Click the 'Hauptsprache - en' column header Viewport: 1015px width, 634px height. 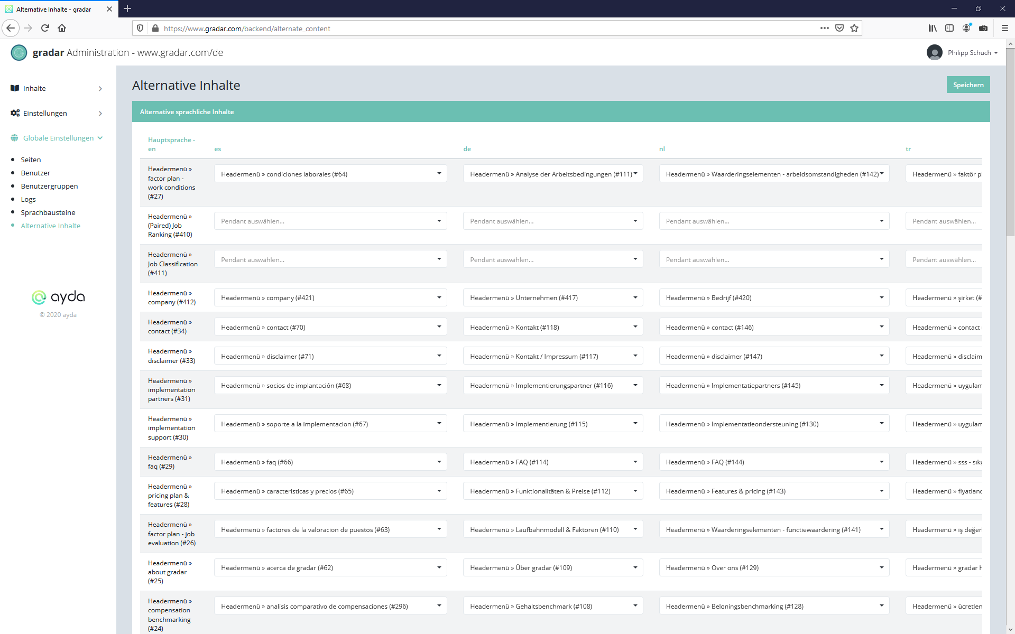(x=171, y=144)
